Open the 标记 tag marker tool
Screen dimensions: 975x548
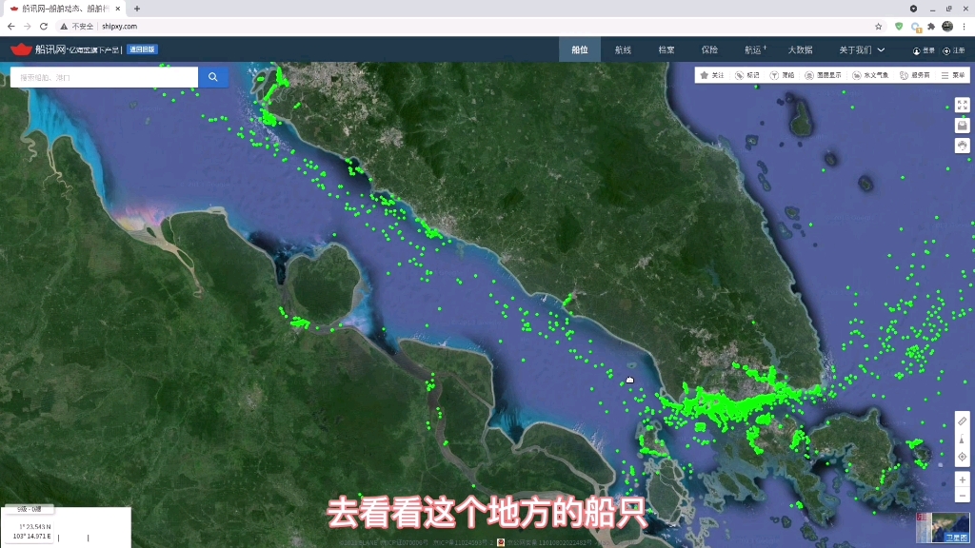(747, 75)
